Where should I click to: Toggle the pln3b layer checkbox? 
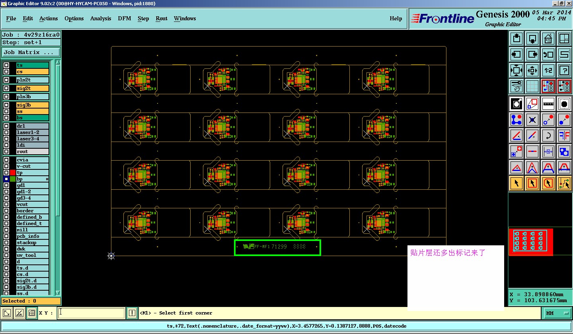pos(6,97)
